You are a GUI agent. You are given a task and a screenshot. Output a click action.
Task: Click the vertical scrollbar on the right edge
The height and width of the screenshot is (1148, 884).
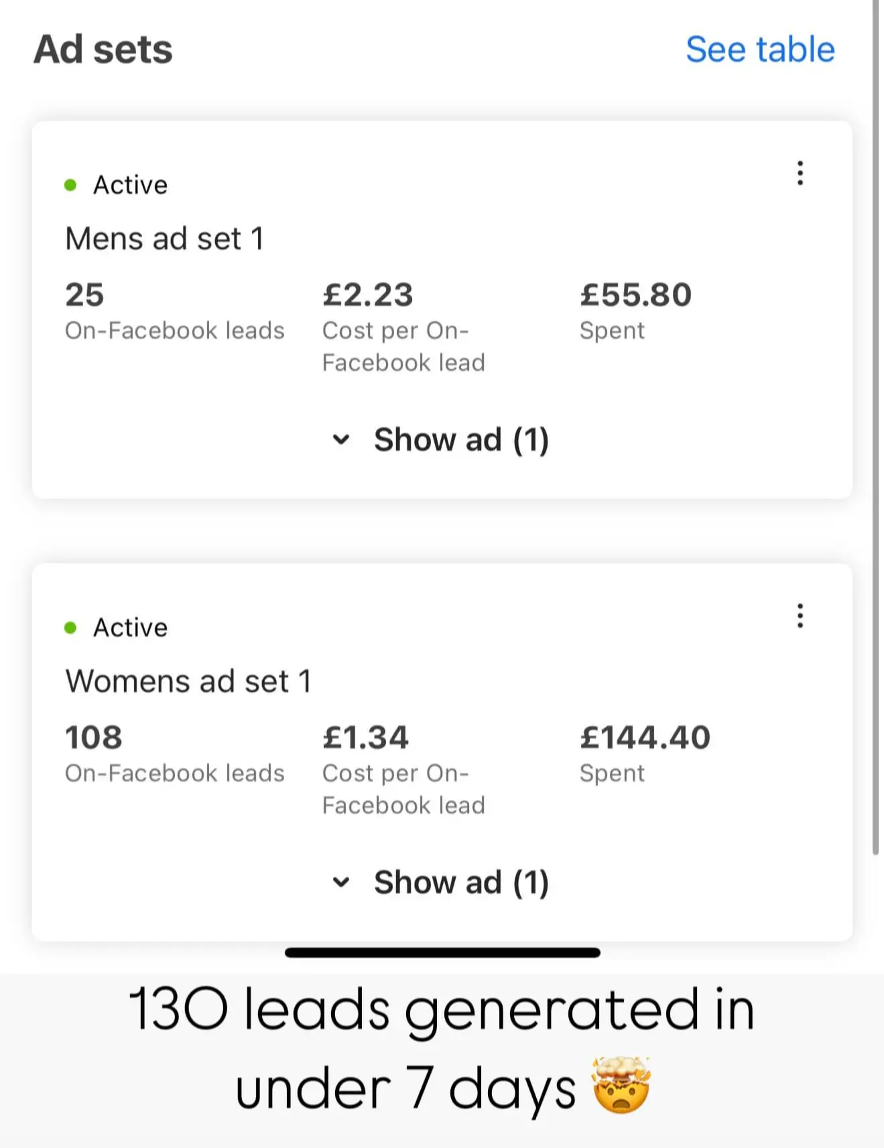875,429
